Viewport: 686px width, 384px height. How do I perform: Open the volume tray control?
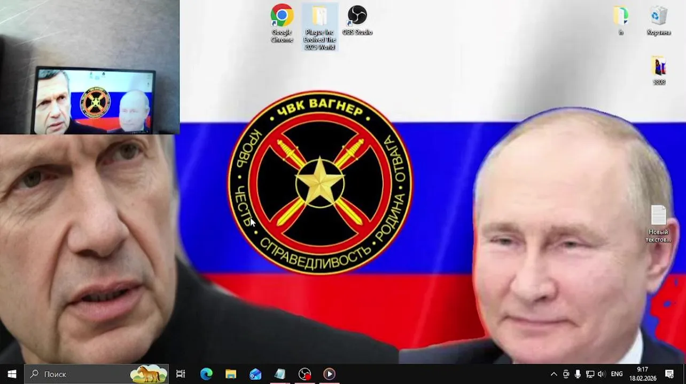click(x=602, y=374)
